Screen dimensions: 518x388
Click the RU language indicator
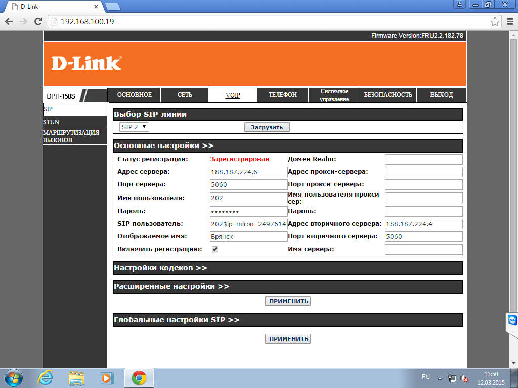(426, 377)
